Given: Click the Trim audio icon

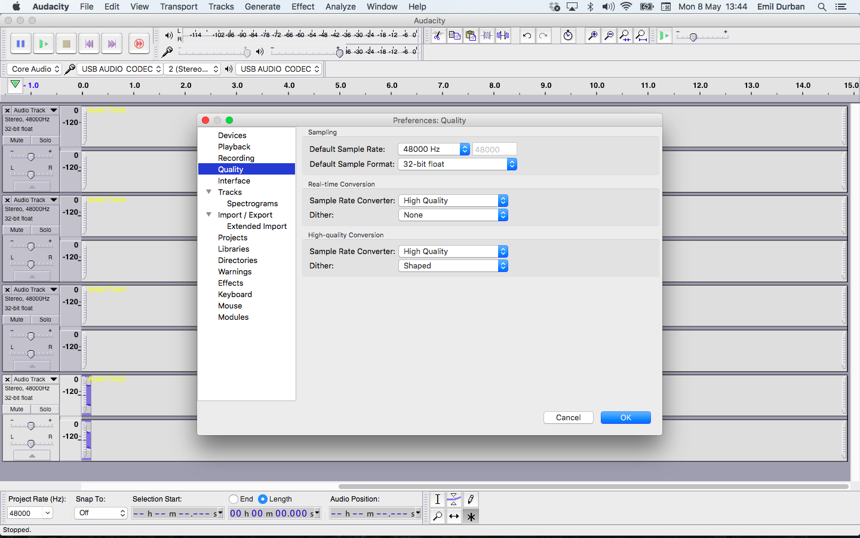Looking at the screenshot, I should click(487, 35).
